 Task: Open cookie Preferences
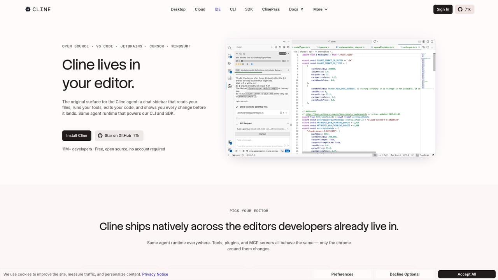click(x=342, y=274)
